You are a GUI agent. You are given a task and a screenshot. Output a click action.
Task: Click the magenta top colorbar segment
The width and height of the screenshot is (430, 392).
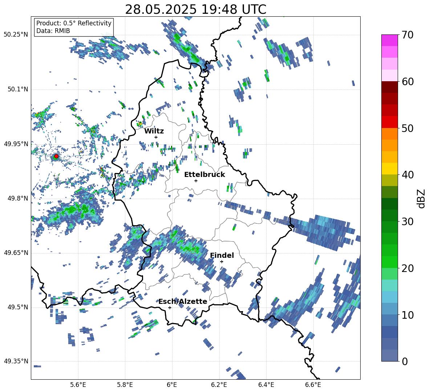(390, 40)
